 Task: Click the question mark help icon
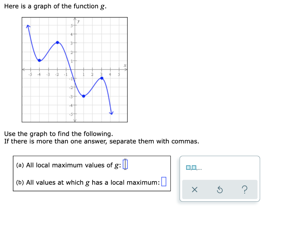245,189
